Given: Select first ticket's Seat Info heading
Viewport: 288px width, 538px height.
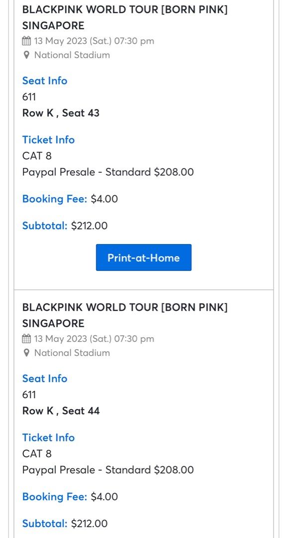Looking at the screenshot, I should click(x=45, y=81).
